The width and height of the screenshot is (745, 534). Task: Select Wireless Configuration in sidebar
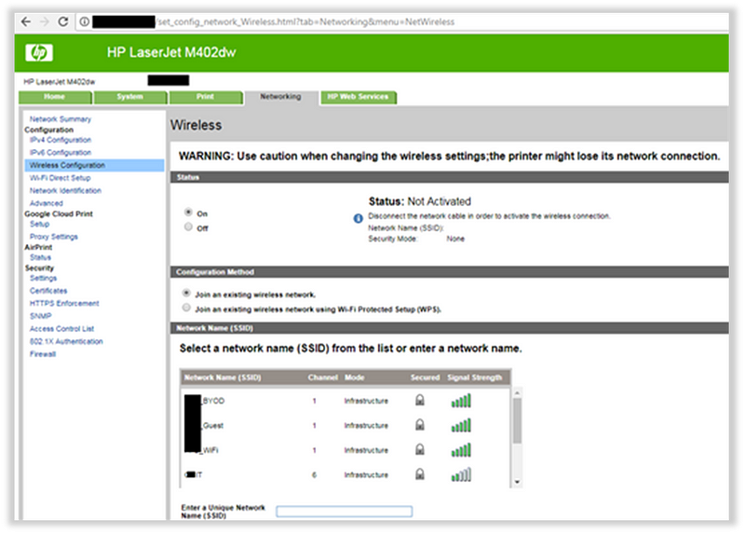tap(94, 166)
